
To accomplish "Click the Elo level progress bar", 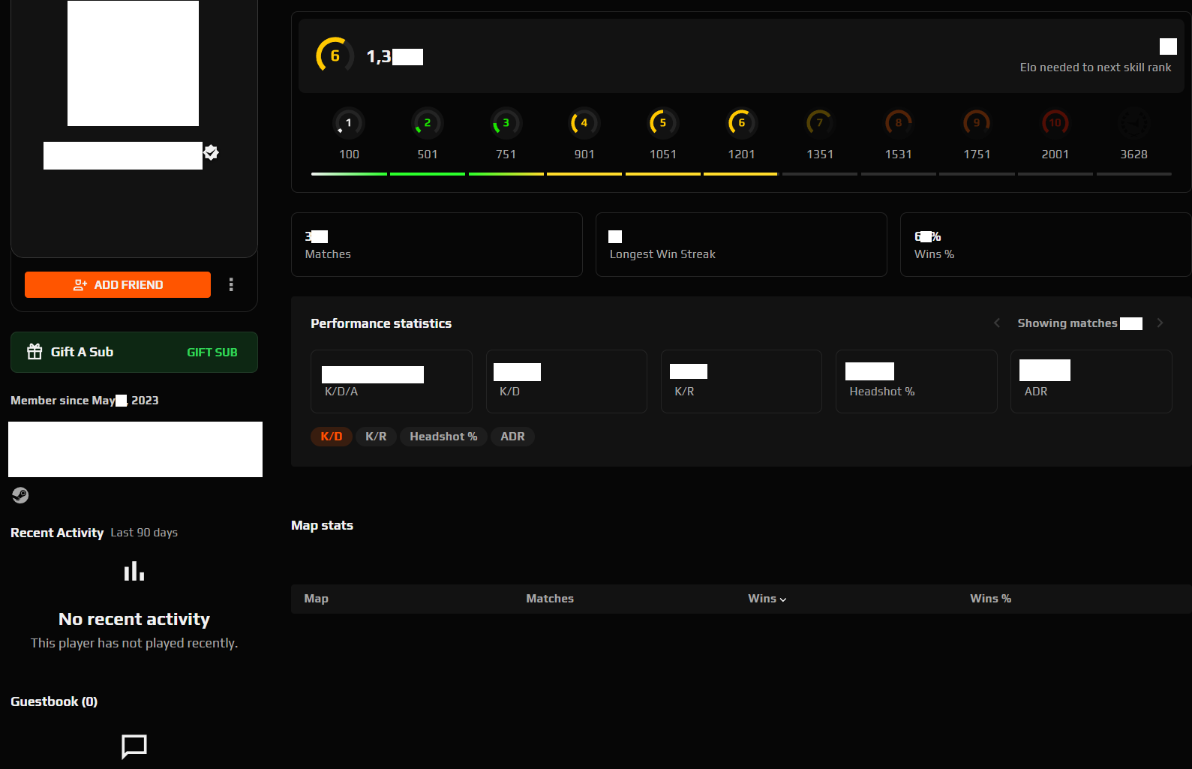I will (740, 174).
